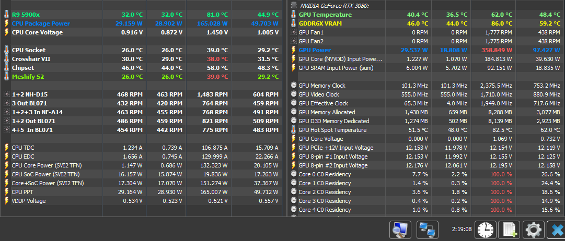Screen dimensions: 565x241
Task: Select CPU Core Power (SVI2 TFN) label
Action: pos(47,165)
